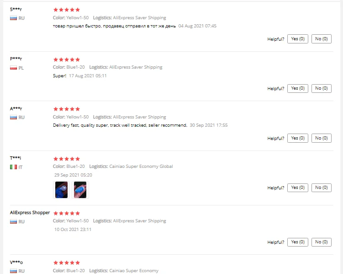Image resolution: width=343 pixels, height=274 pixels.
Task: Click the Polish flag icon beside P***r
Action: (x=13, y=68)
